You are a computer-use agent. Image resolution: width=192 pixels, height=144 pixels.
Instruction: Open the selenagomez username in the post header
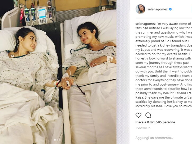[158, 9]
